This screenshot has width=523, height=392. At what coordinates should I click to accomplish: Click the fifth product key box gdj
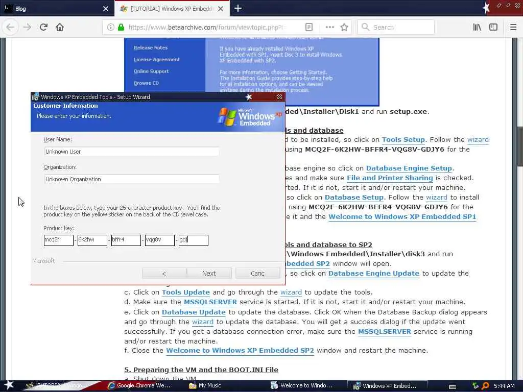194,240
